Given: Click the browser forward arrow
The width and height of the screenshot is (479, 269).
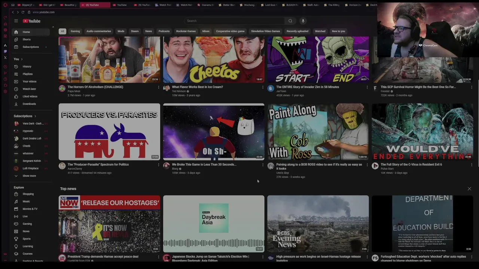Looking at the screenshot, I should click(18, 12).
